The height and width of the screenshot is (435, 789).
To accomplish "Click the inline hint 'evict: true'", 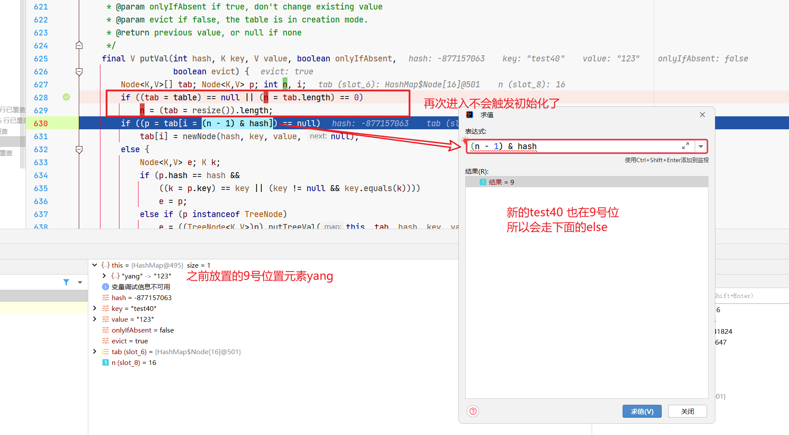I will click(287, 71).
